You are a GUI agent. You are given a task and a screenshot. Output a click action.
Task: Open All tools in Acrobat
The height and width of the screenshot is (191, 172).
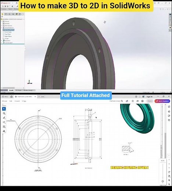click(4, 101)
